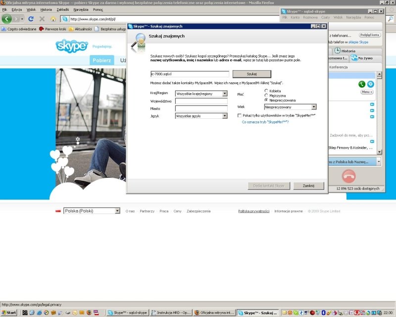This screenshot has width=396, height=317.
Task: Click blue chat bubble icon in Skype window
Action: [x=370, y=84]
